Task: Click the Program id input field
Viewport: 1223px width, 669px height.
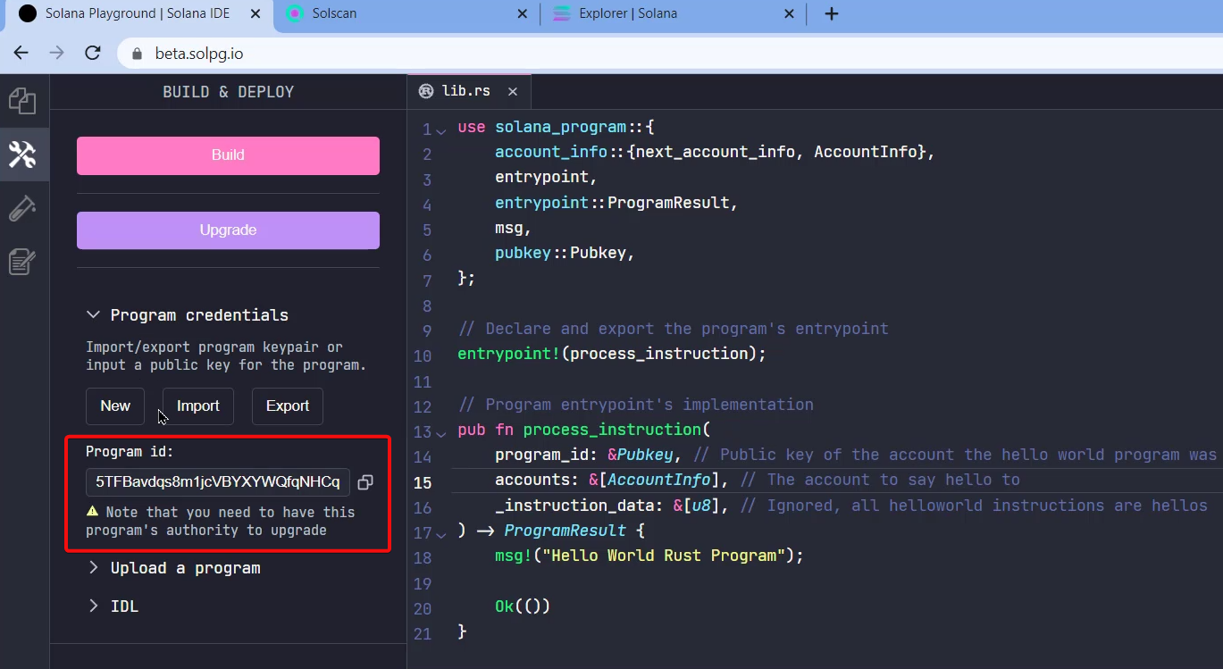Action: [218, 482]
